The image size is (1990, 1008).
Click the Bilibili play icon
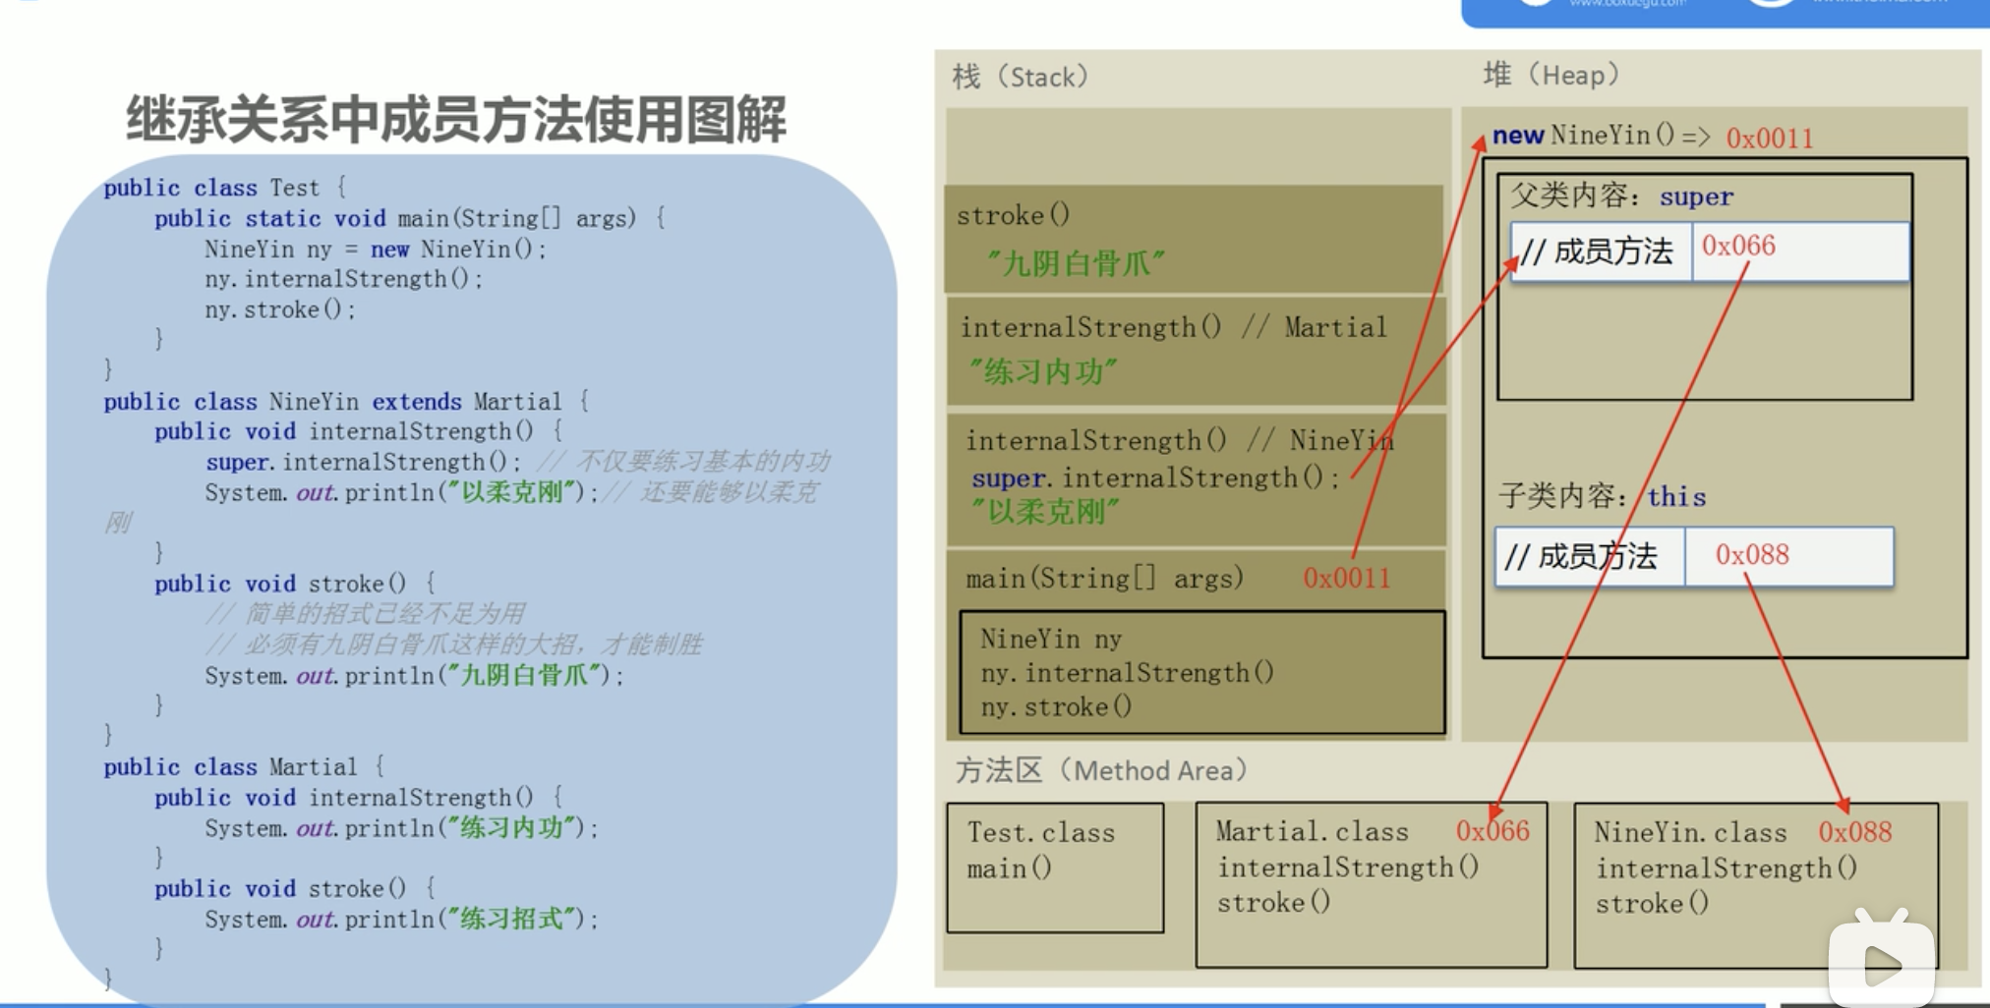1882,958
